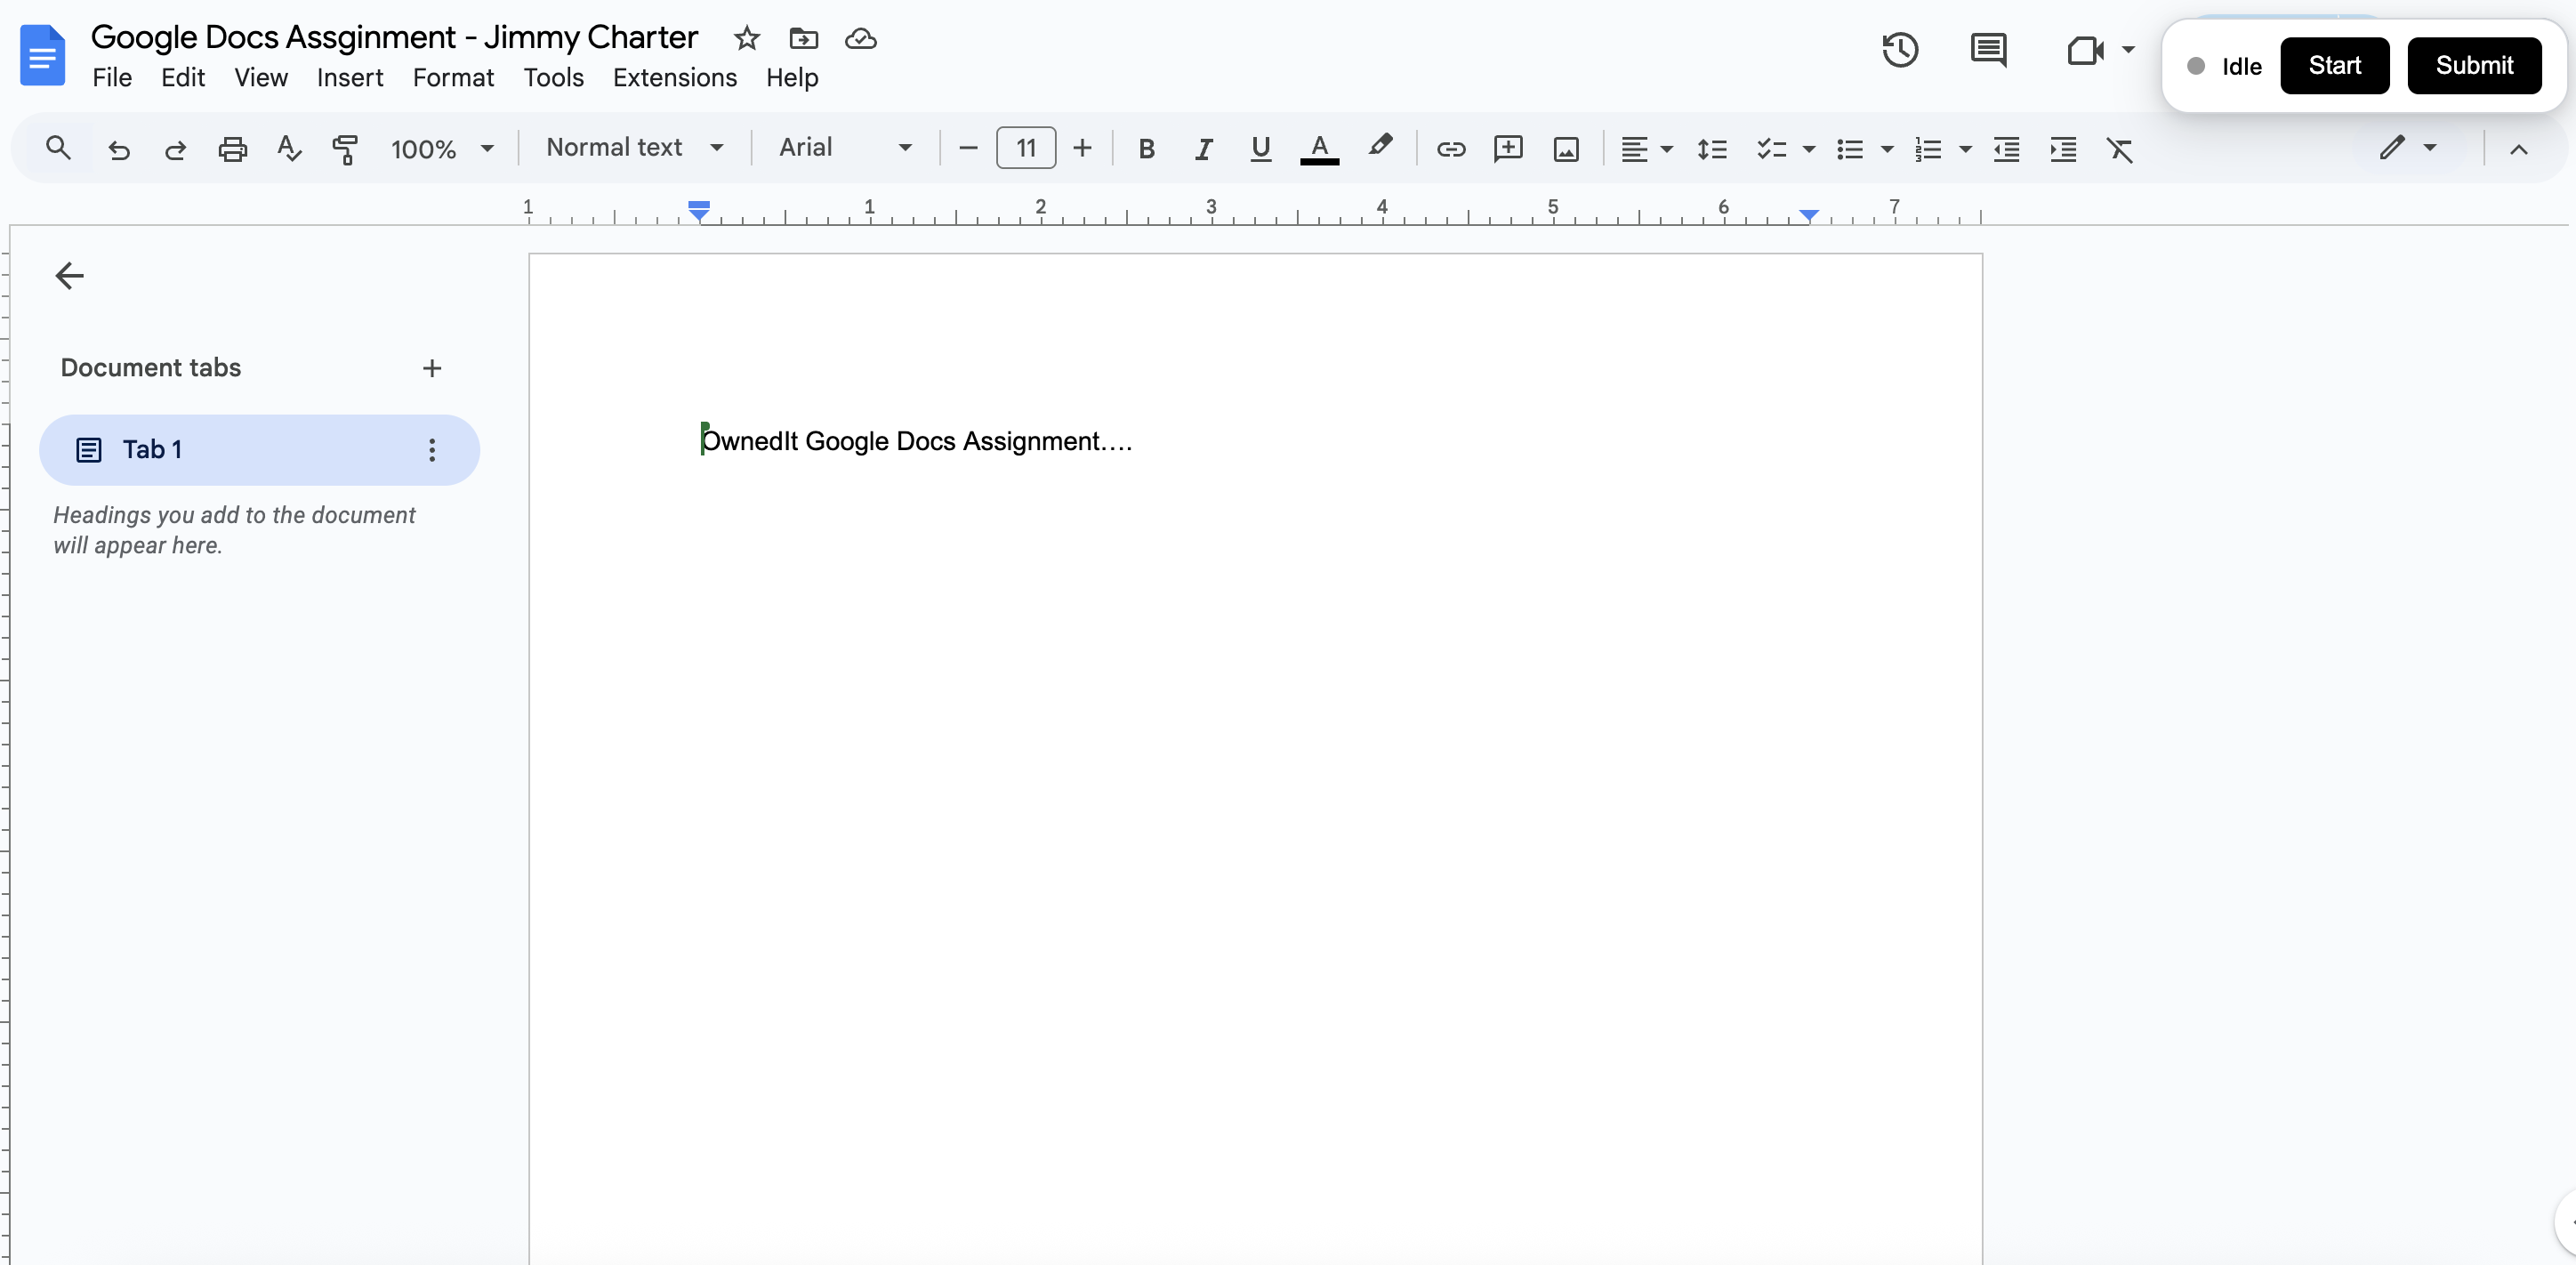Open options for Tab 1

[x=432, y=450]
